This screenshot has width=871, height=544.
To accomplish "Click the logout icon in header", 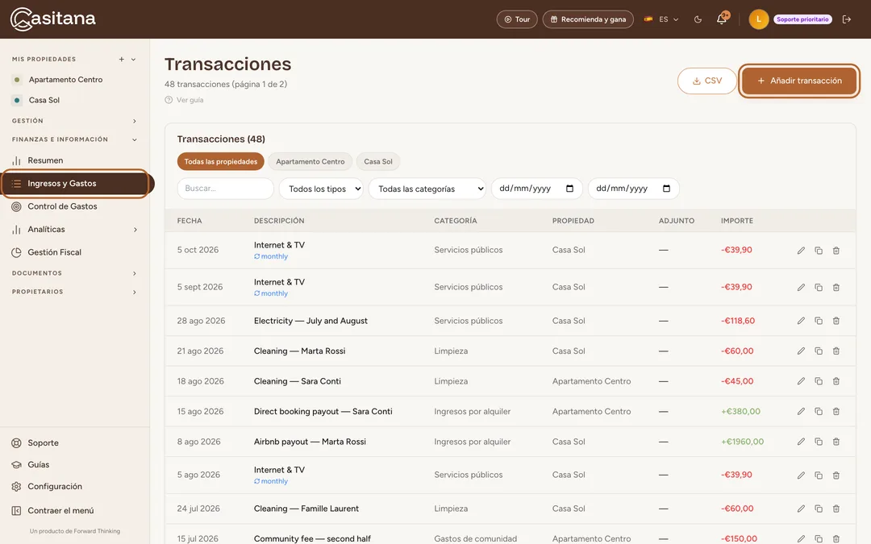I will click(847, 19).
